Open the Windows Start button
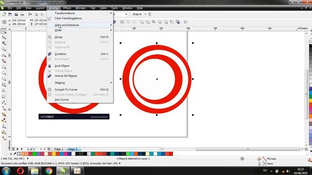Screen dimensions: 312x175 pos(6,171)
